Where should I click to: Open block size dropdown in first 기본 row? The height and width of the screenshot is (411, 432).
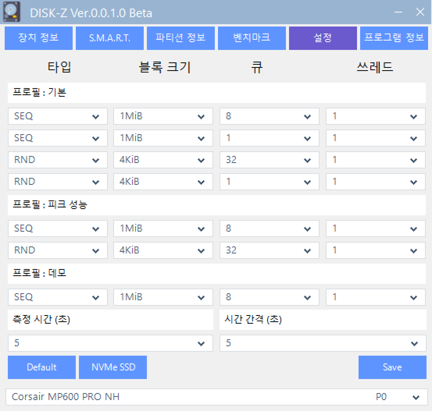coord(163,116)
